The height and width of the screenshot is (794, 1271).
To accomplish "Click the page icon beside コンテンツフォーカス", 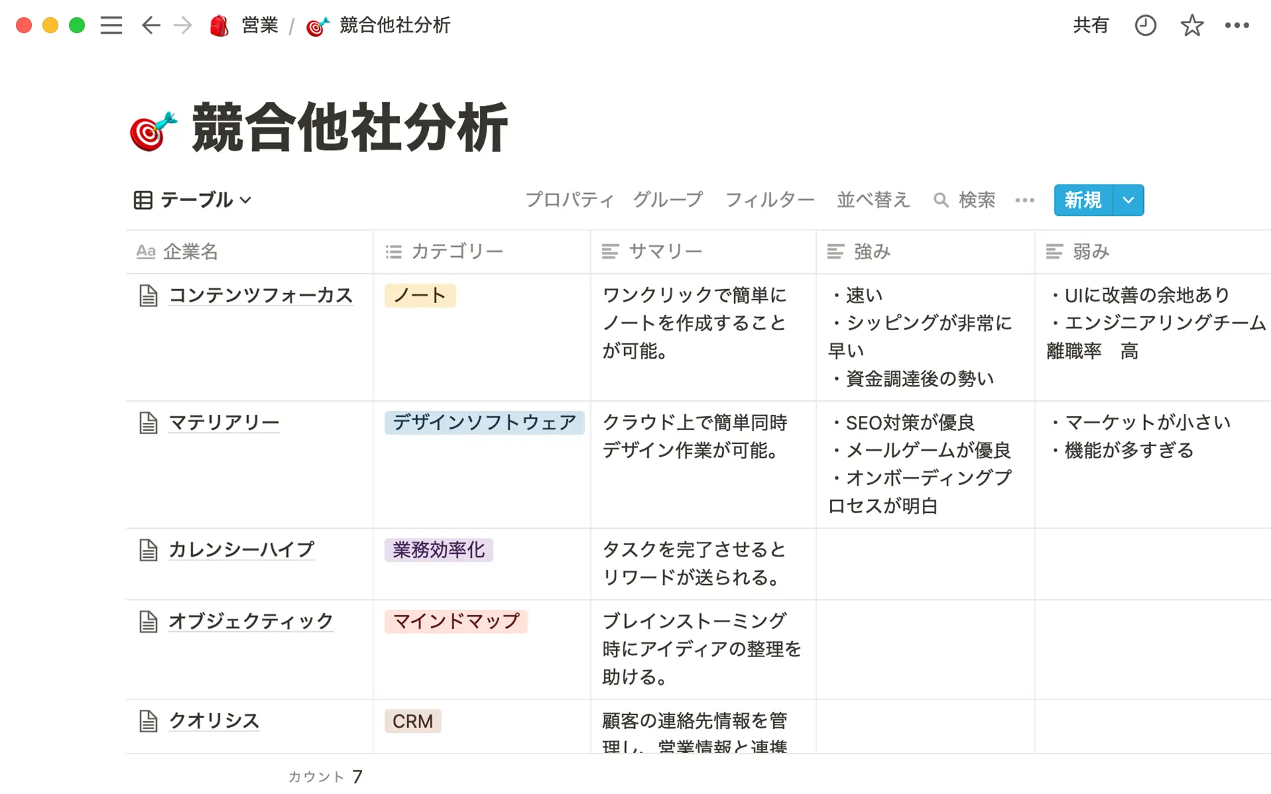I will pos(147,296).
